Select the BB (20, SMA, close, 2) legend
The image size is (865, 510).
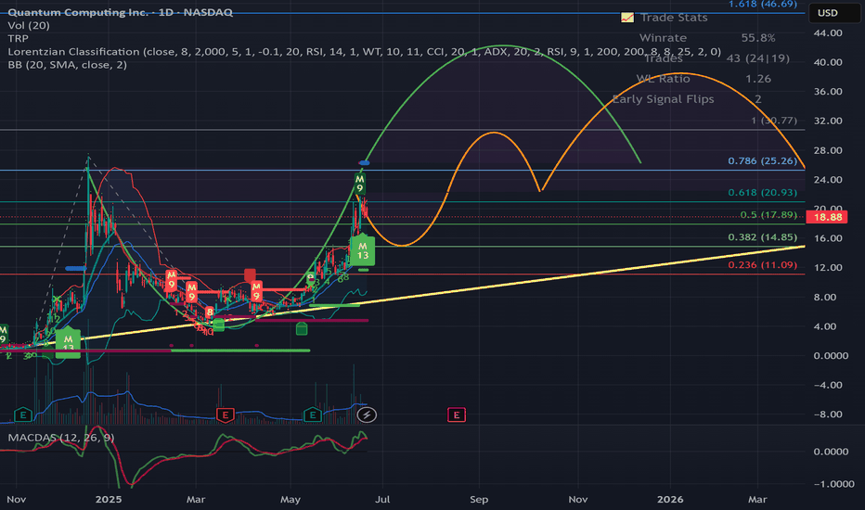68,65
